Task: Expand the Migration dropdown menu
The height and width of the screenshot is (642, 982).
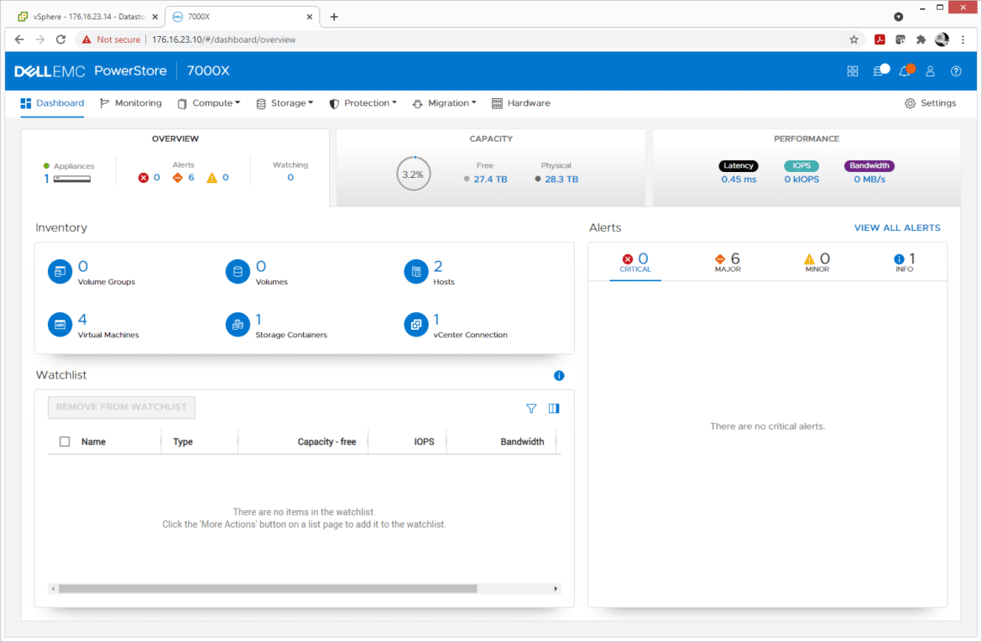Action: coord(445,103)
